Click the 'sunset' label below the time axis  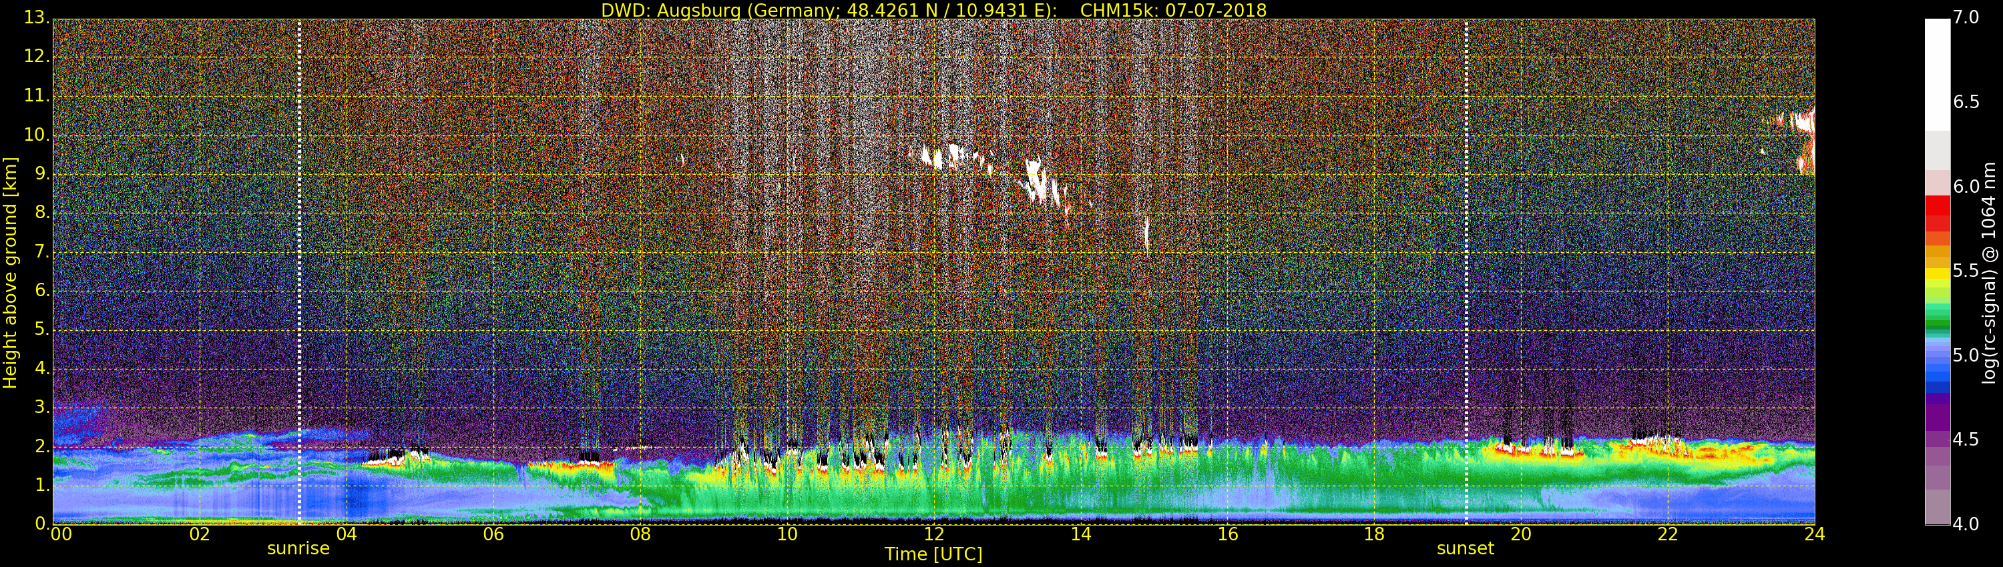pos(1466,548)
